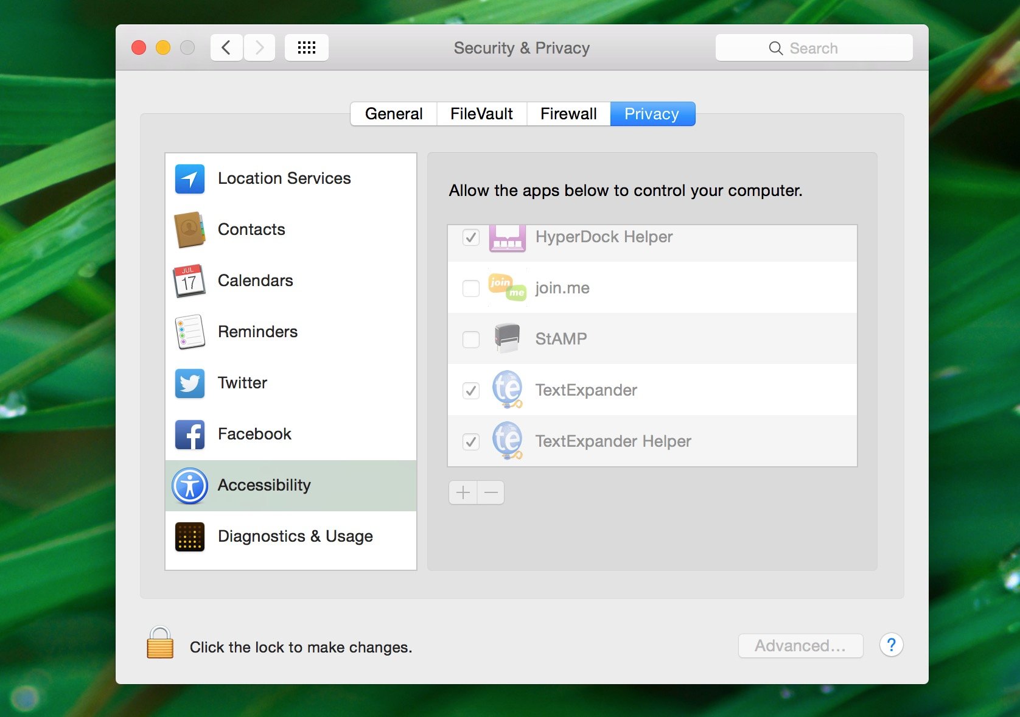Viewport: 1020px width, 717px height.
Task: Click the StAMP rubber stamp icon
Action: 507,338
